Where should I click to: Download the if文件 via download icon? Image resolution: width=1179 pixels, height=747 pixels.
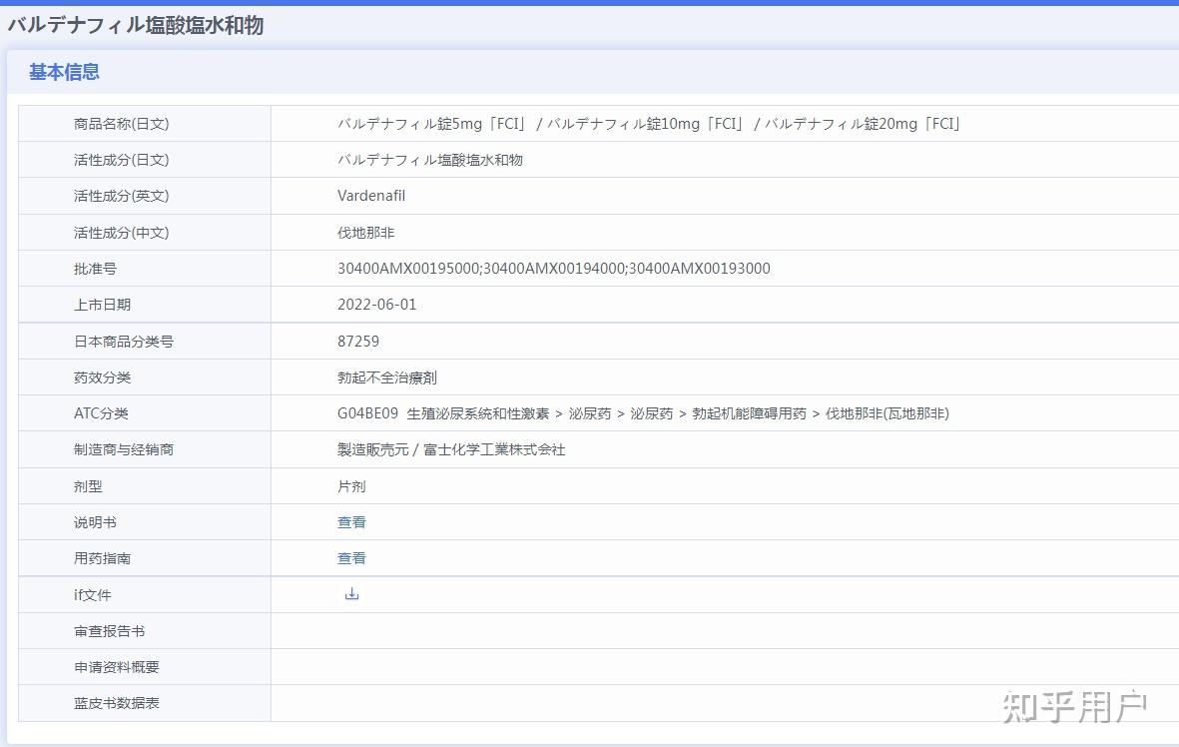click(x=351, y=594)
